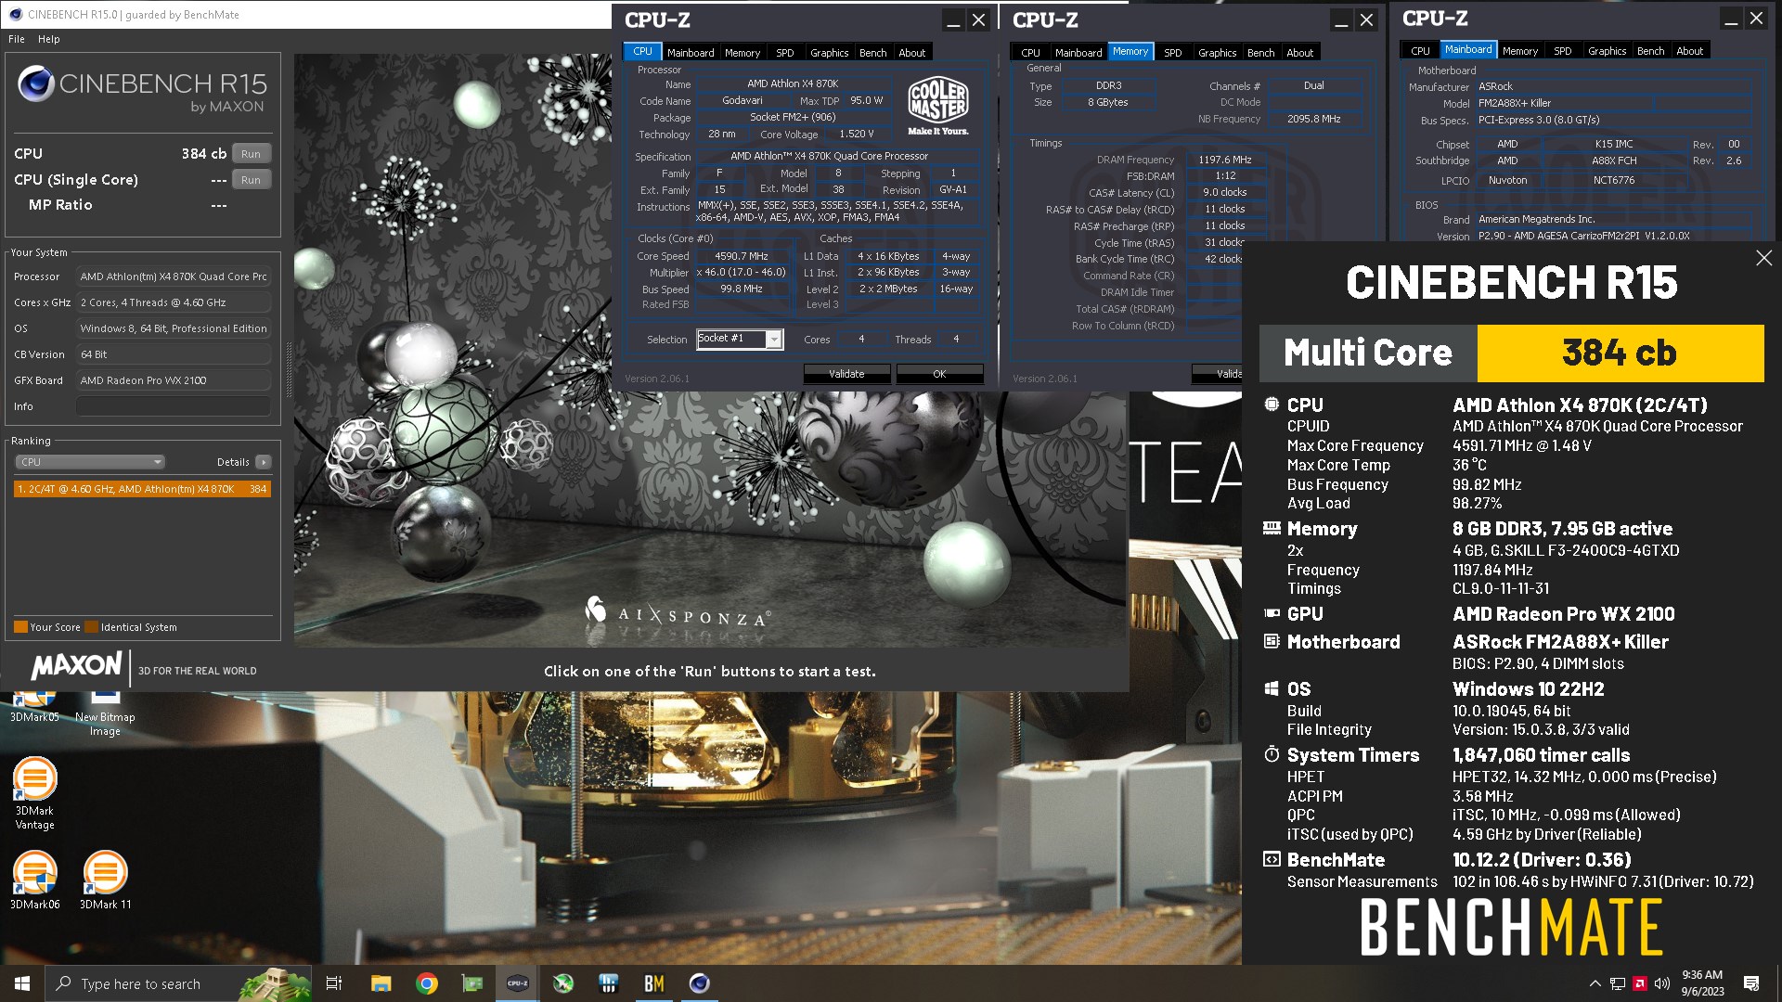1782x1002 pixels.
Task: Minimize the first CPU-Z window
Action: [953, 20]
